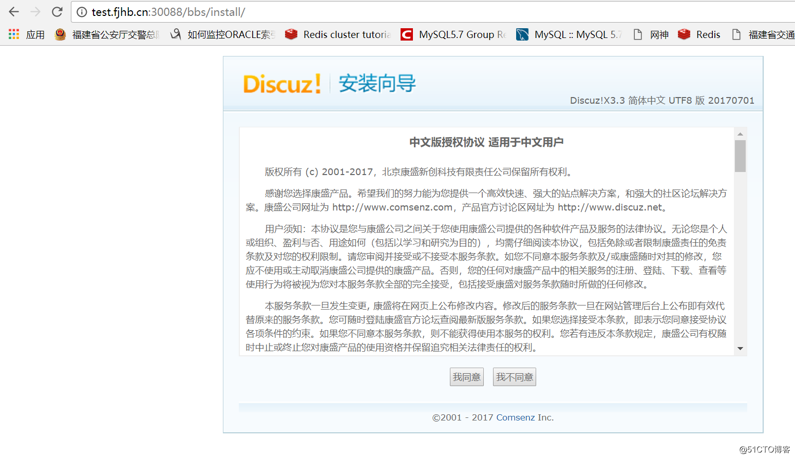Click the agreement scrollbar up arrow
The width and height of the screenshot is (795, 459).
click(740, 133)
